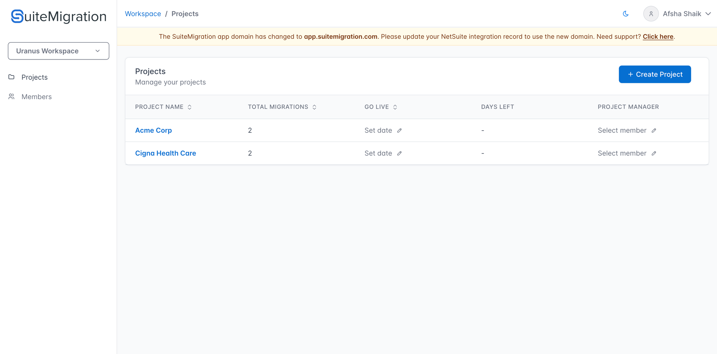Open the Acme Corp project

tap(153, 130)
